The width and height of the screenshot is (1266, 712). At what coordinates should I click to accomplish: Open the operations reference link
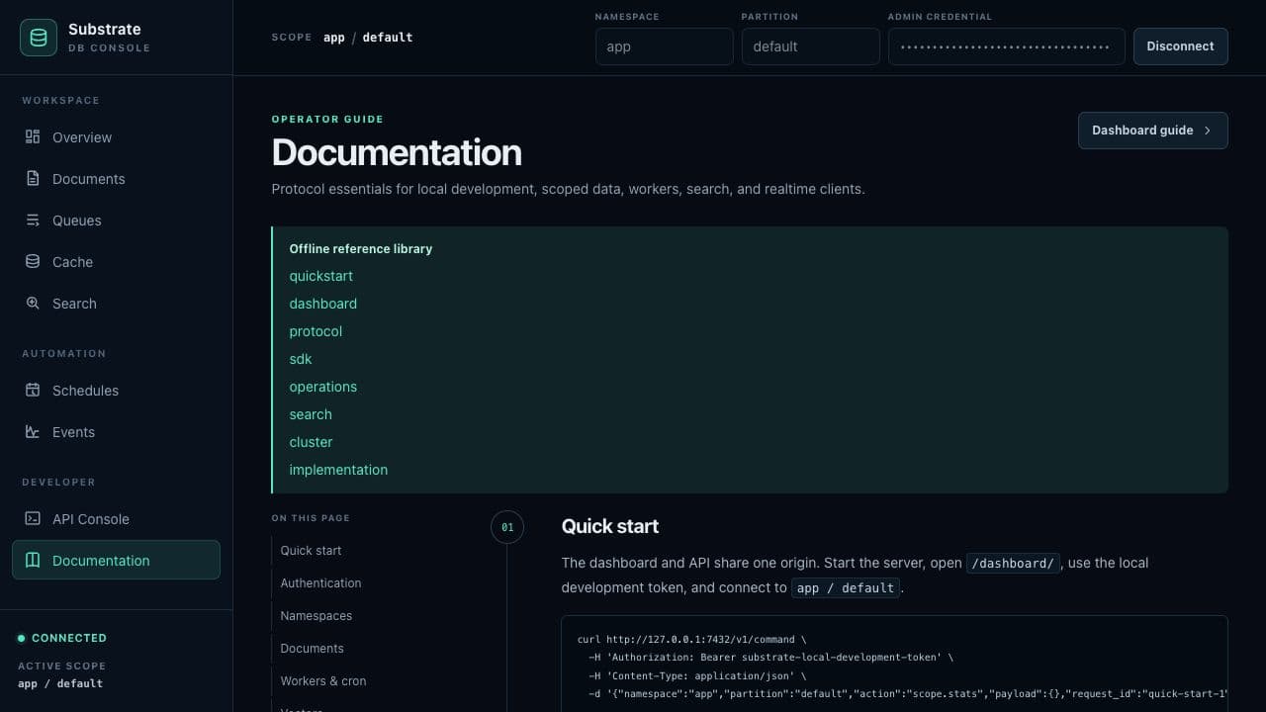(323, 387)
